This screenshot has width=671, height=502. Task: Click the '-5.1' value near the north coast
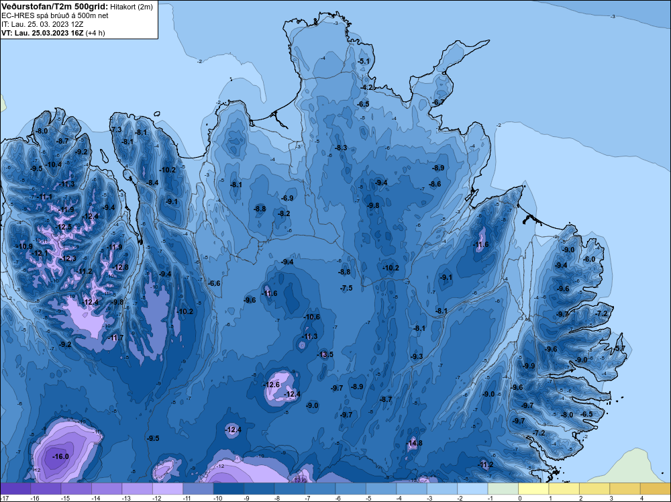363,61
